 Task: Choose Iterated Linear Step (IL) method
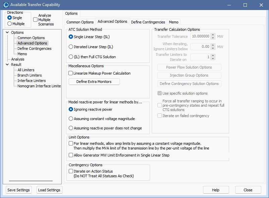tap(71, 47)
